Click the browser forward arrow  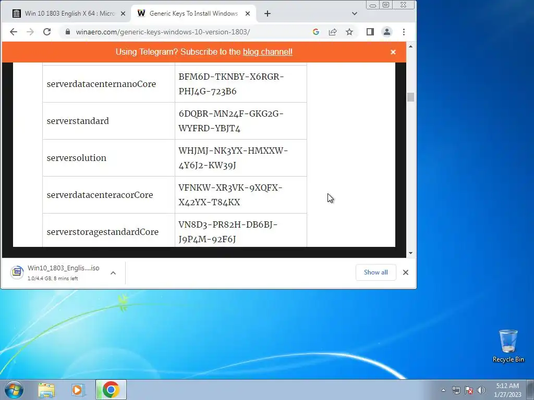(x=30, y=32)
